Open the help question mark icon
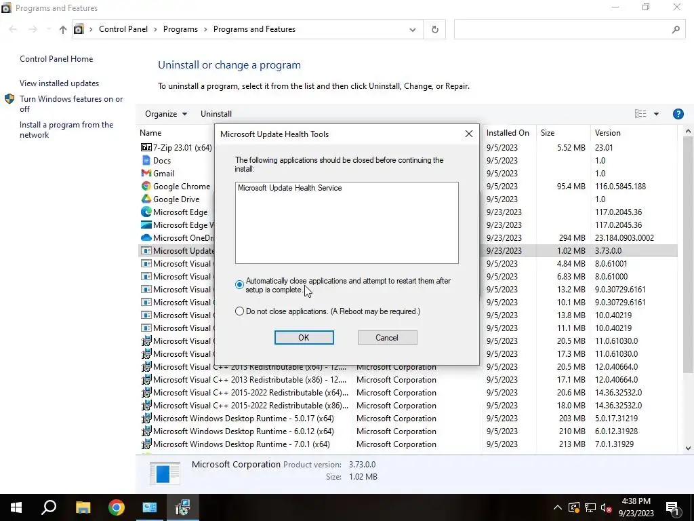The image size is (694, 521). click(x=678, y=114)
